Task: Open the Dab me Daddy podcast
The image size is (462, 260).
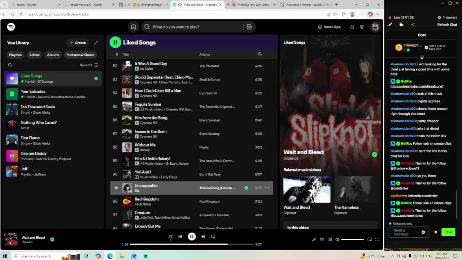Action: 53,156
